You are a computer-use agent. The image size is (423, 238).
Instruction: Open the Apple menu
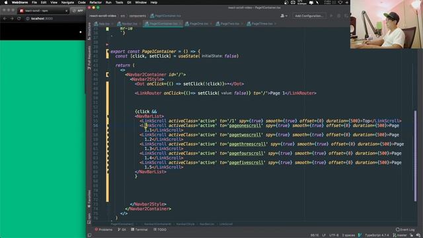click(x=5, y=3)
